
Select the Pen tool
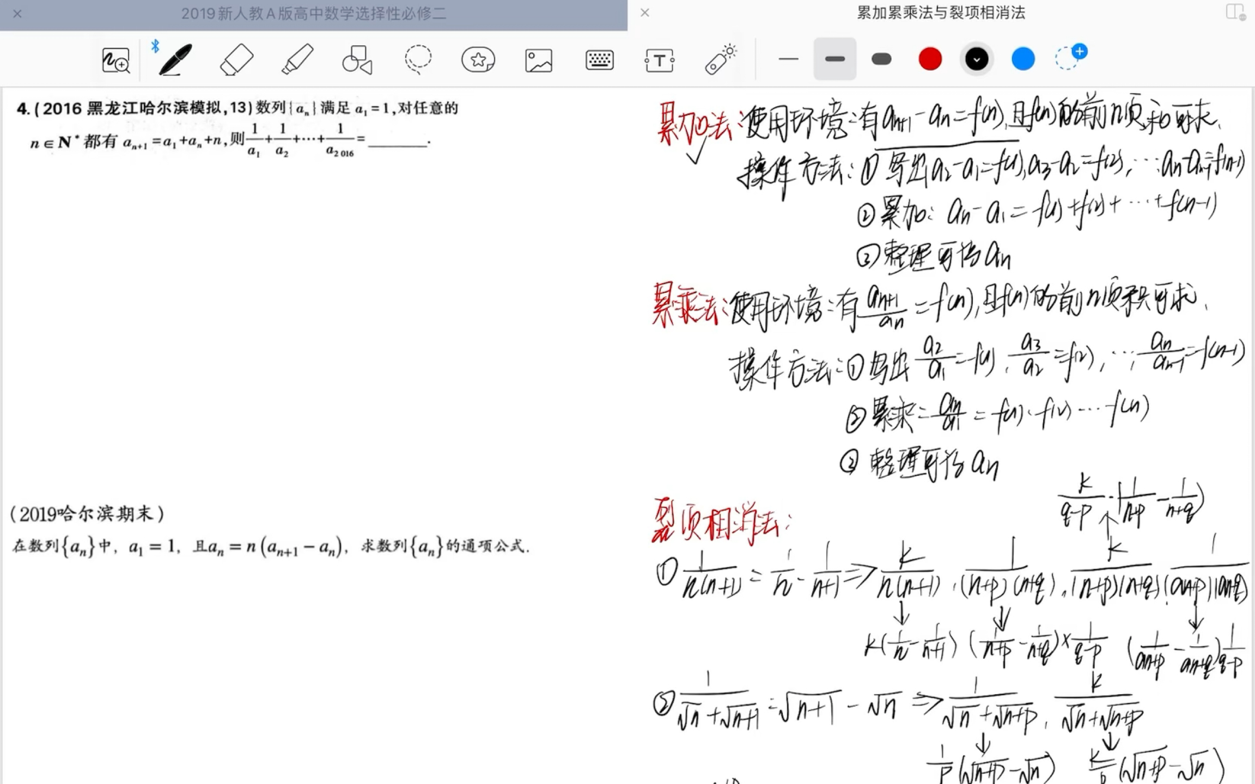point(175,59)
